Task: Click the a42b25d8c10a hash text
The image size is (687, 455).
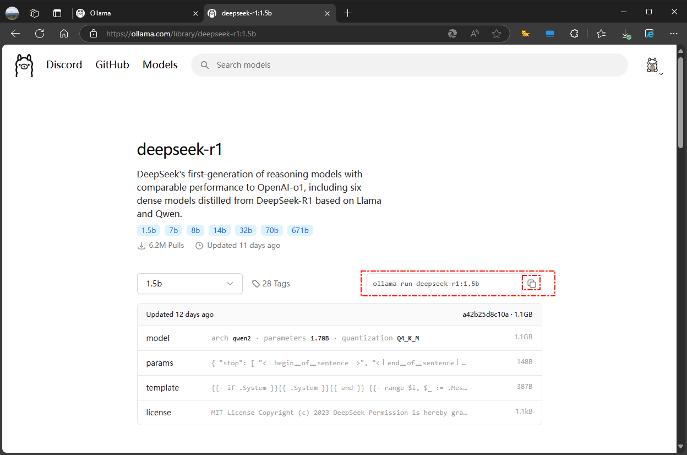Action: tap(486, 315)
